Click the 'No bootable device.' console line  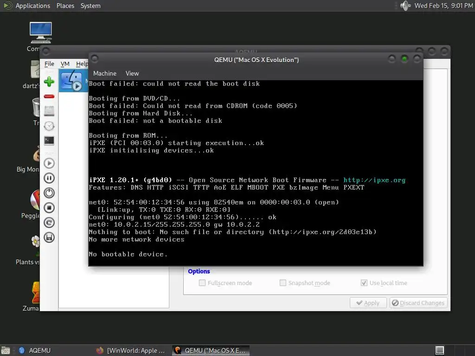tap(128, 254)
